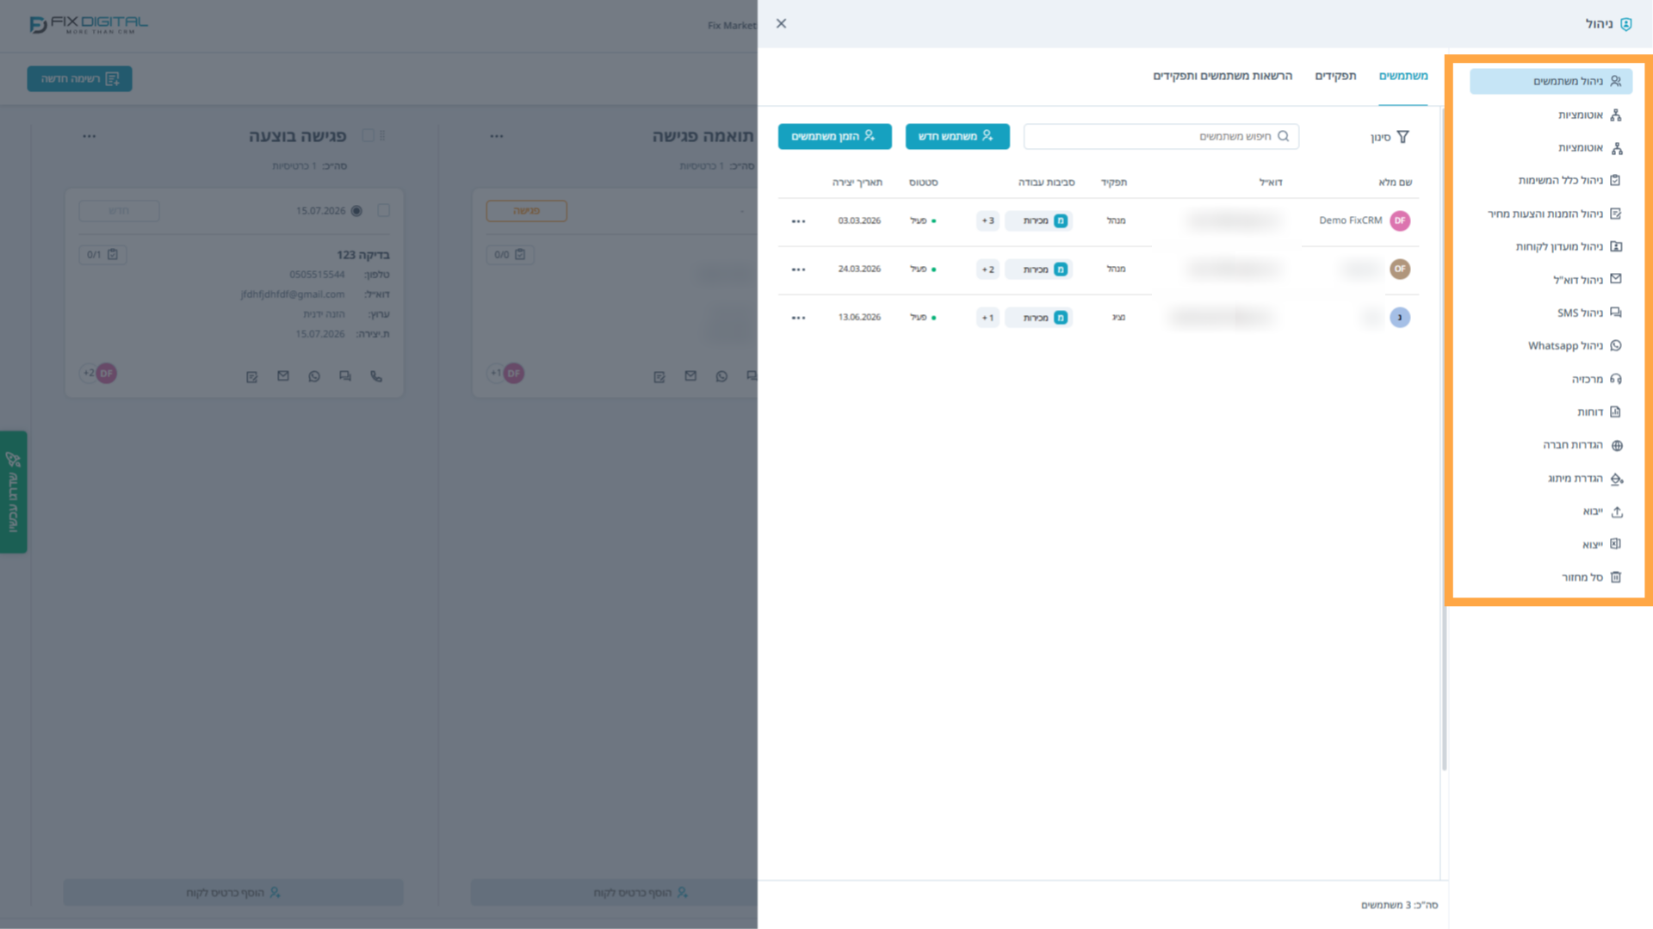The height and width of the screenshot is (929, 1653).
Task: Switch to the 'תפקידים' roles tab
Action: 1335,76
